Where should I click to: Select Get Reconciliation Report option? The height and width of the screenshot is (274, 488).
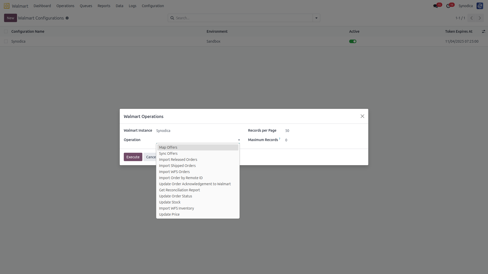coord(198,190)
